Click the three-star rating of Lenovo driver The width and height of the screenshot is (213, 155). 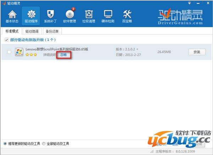tap(31, 54)
